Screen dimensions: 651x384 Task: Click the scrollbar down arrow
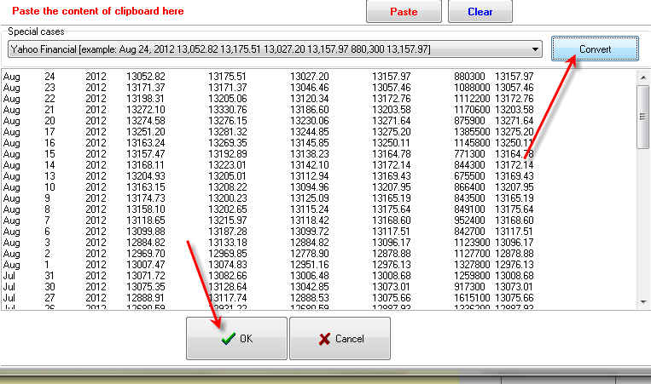tap(643, 301)
